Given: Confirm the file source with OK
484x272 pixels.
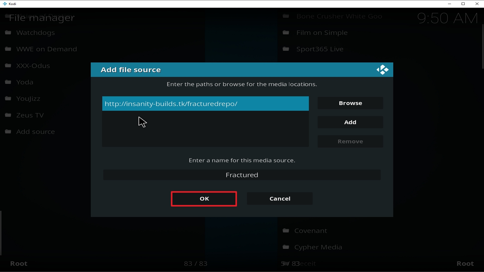Looking at the screenshot, I should tap(204, 199).
